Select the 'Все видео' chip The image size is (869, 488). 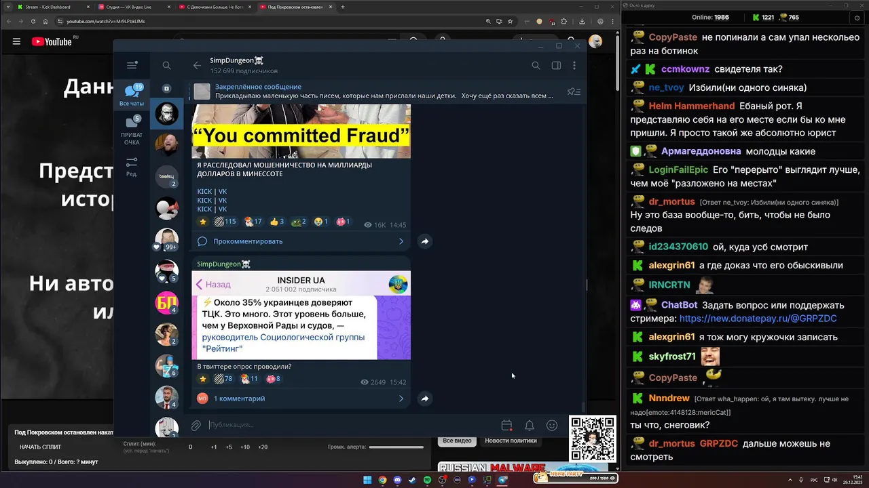tap(457, 441)
